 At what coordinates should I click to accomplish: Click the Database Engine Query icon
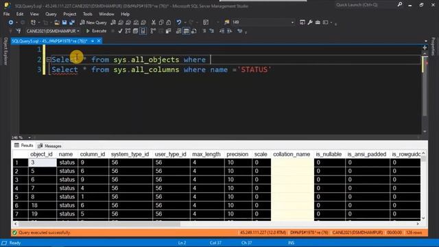coord(113,23)
